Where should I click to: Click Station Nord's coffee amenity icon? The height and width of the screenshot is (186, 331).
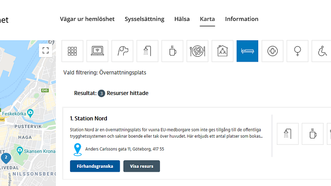click(x=313, y=134)
